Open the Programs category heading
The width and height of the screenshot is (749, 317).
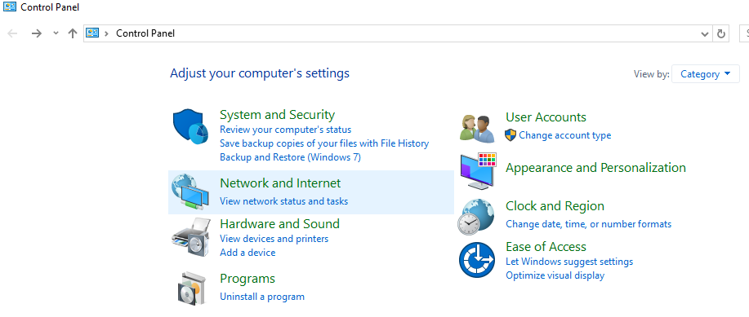coord(247,279)
